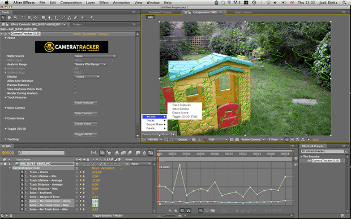Select the Clone Stamp tool
Image resolution: width=351 pixels, height=219 pixels.
click(70, 17)
